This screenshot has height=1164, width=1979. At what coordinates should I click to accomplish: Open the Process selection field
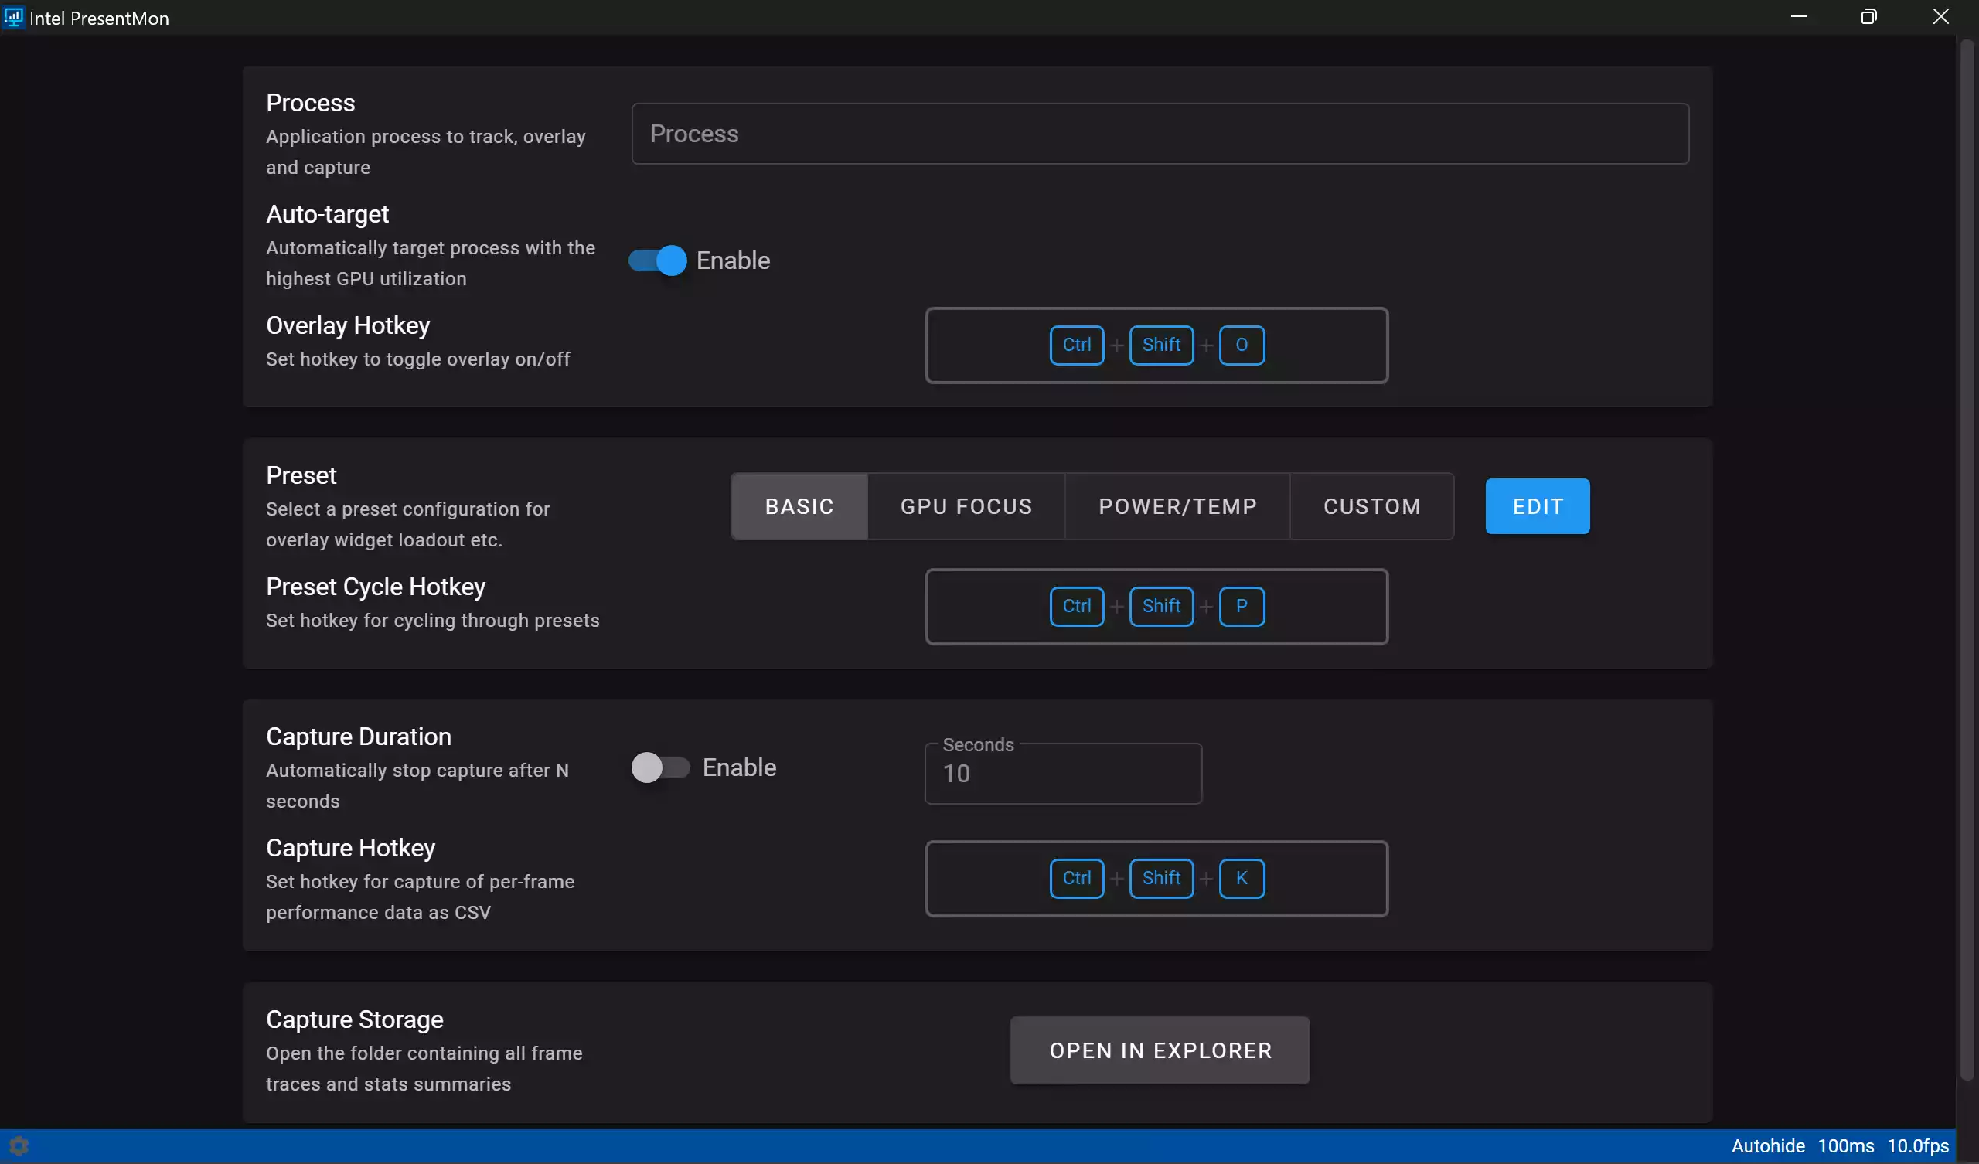pos(1159,134)
